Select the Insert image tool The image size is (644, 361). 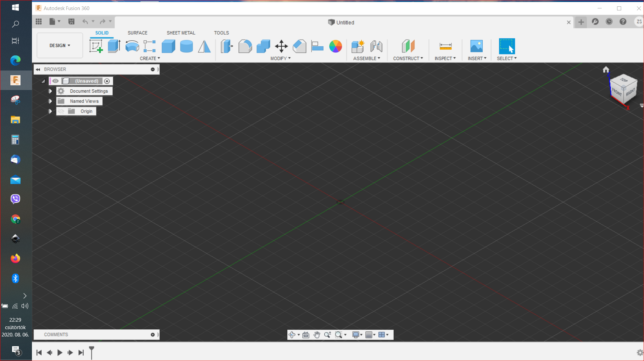[x=477, y=46]
